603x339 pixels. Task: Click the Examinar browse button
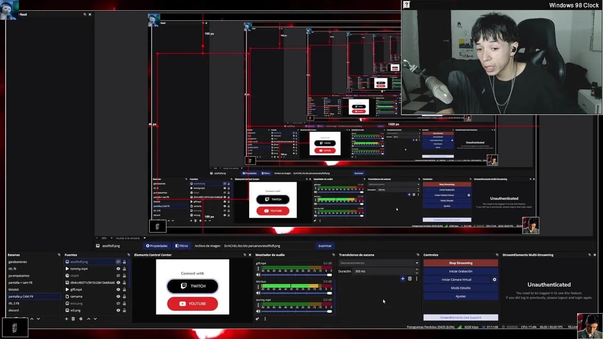tap(325, 246)
